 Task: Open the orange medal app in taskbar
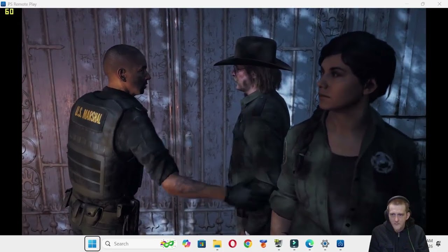(x=263, y=244)
